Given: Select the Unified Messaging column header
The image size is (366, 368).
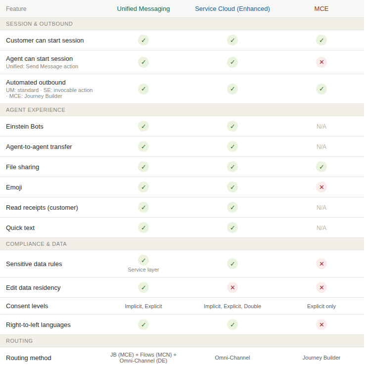Looking at the screenshot, I should click(143, 9).
